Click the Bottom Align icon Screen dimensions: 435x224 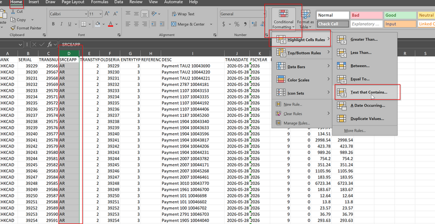[x=145, y=14]
